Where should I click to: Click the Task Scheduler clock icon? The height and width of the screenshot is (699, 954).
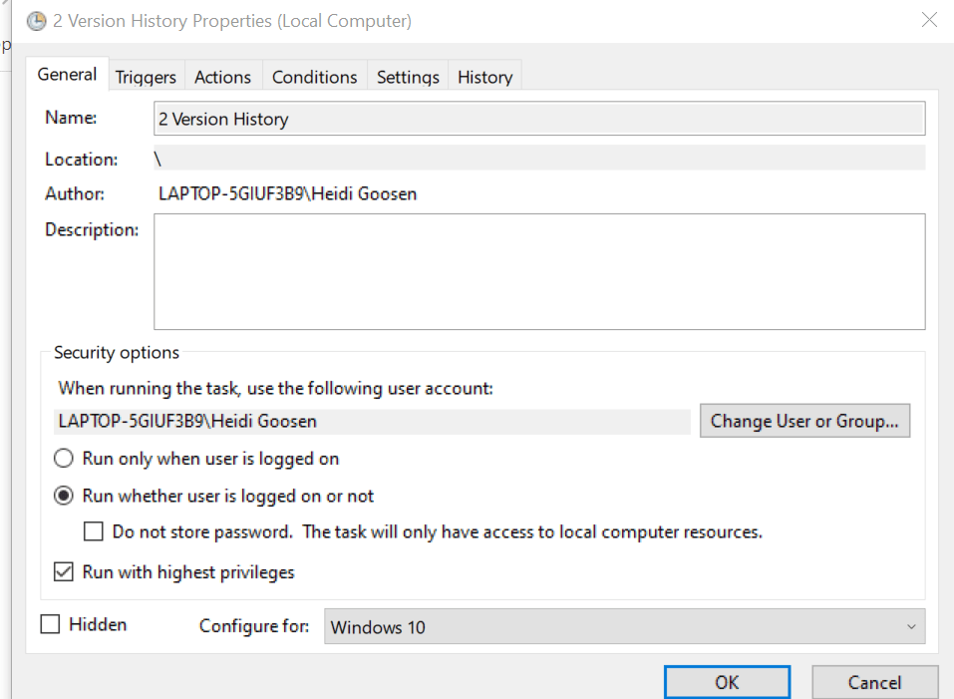(x=36, y=20)
